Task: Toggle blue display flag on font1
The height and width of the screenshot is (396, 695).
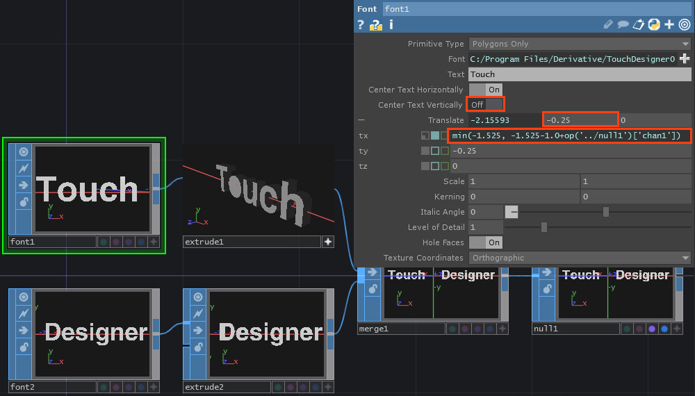Action: (x=141, y=241)
